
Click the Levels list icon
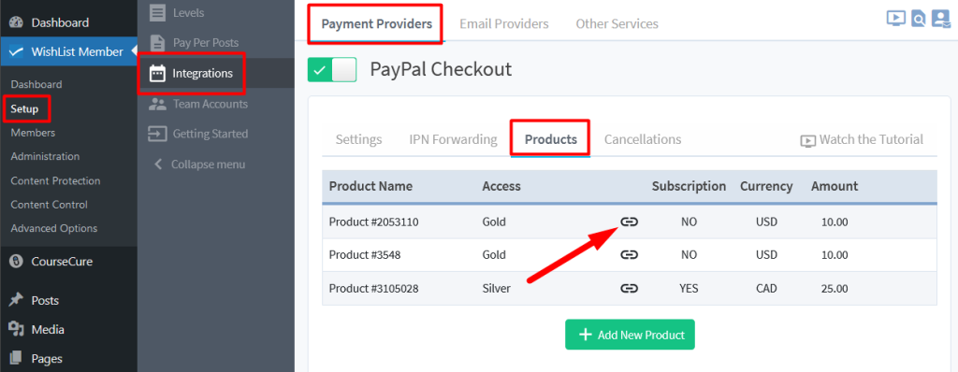[x=157, y=12]
